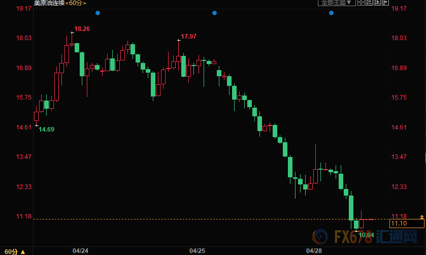
Task: Click the rightmost toolbar icon with right arrow
Action: click(x=384, y=3)
